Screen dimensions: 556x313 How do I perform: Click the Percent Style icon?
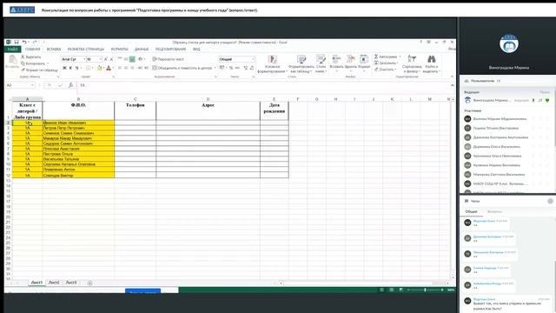point(231,68)
